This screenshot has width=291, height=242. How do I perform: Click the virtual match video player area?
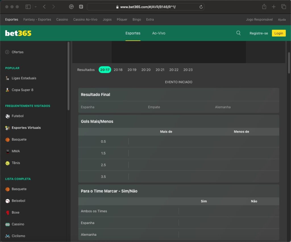pos(179,52)
